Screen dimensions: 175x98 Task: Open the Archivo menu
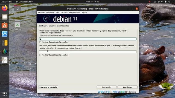coord(41,13)
